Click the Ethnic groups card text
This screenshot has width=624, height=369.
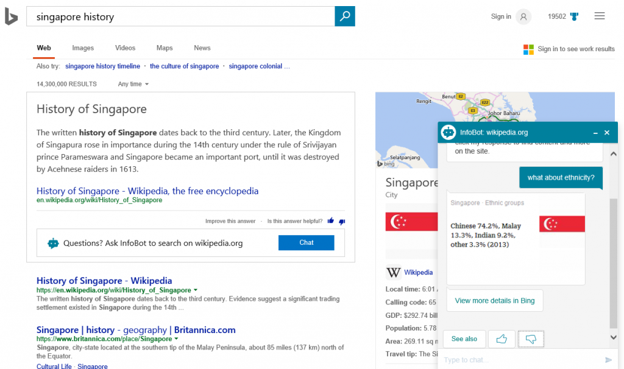tap(486, 235)
